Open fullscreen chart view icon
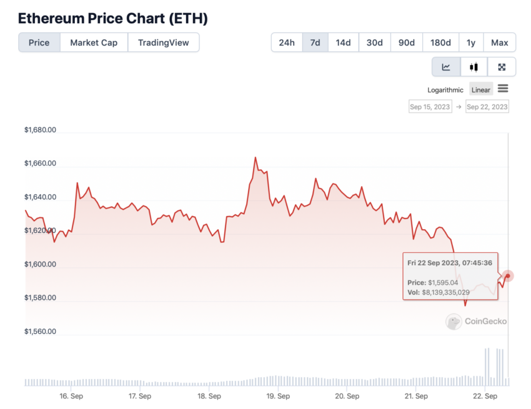This screenshot has height=409, width=531. 502,67
